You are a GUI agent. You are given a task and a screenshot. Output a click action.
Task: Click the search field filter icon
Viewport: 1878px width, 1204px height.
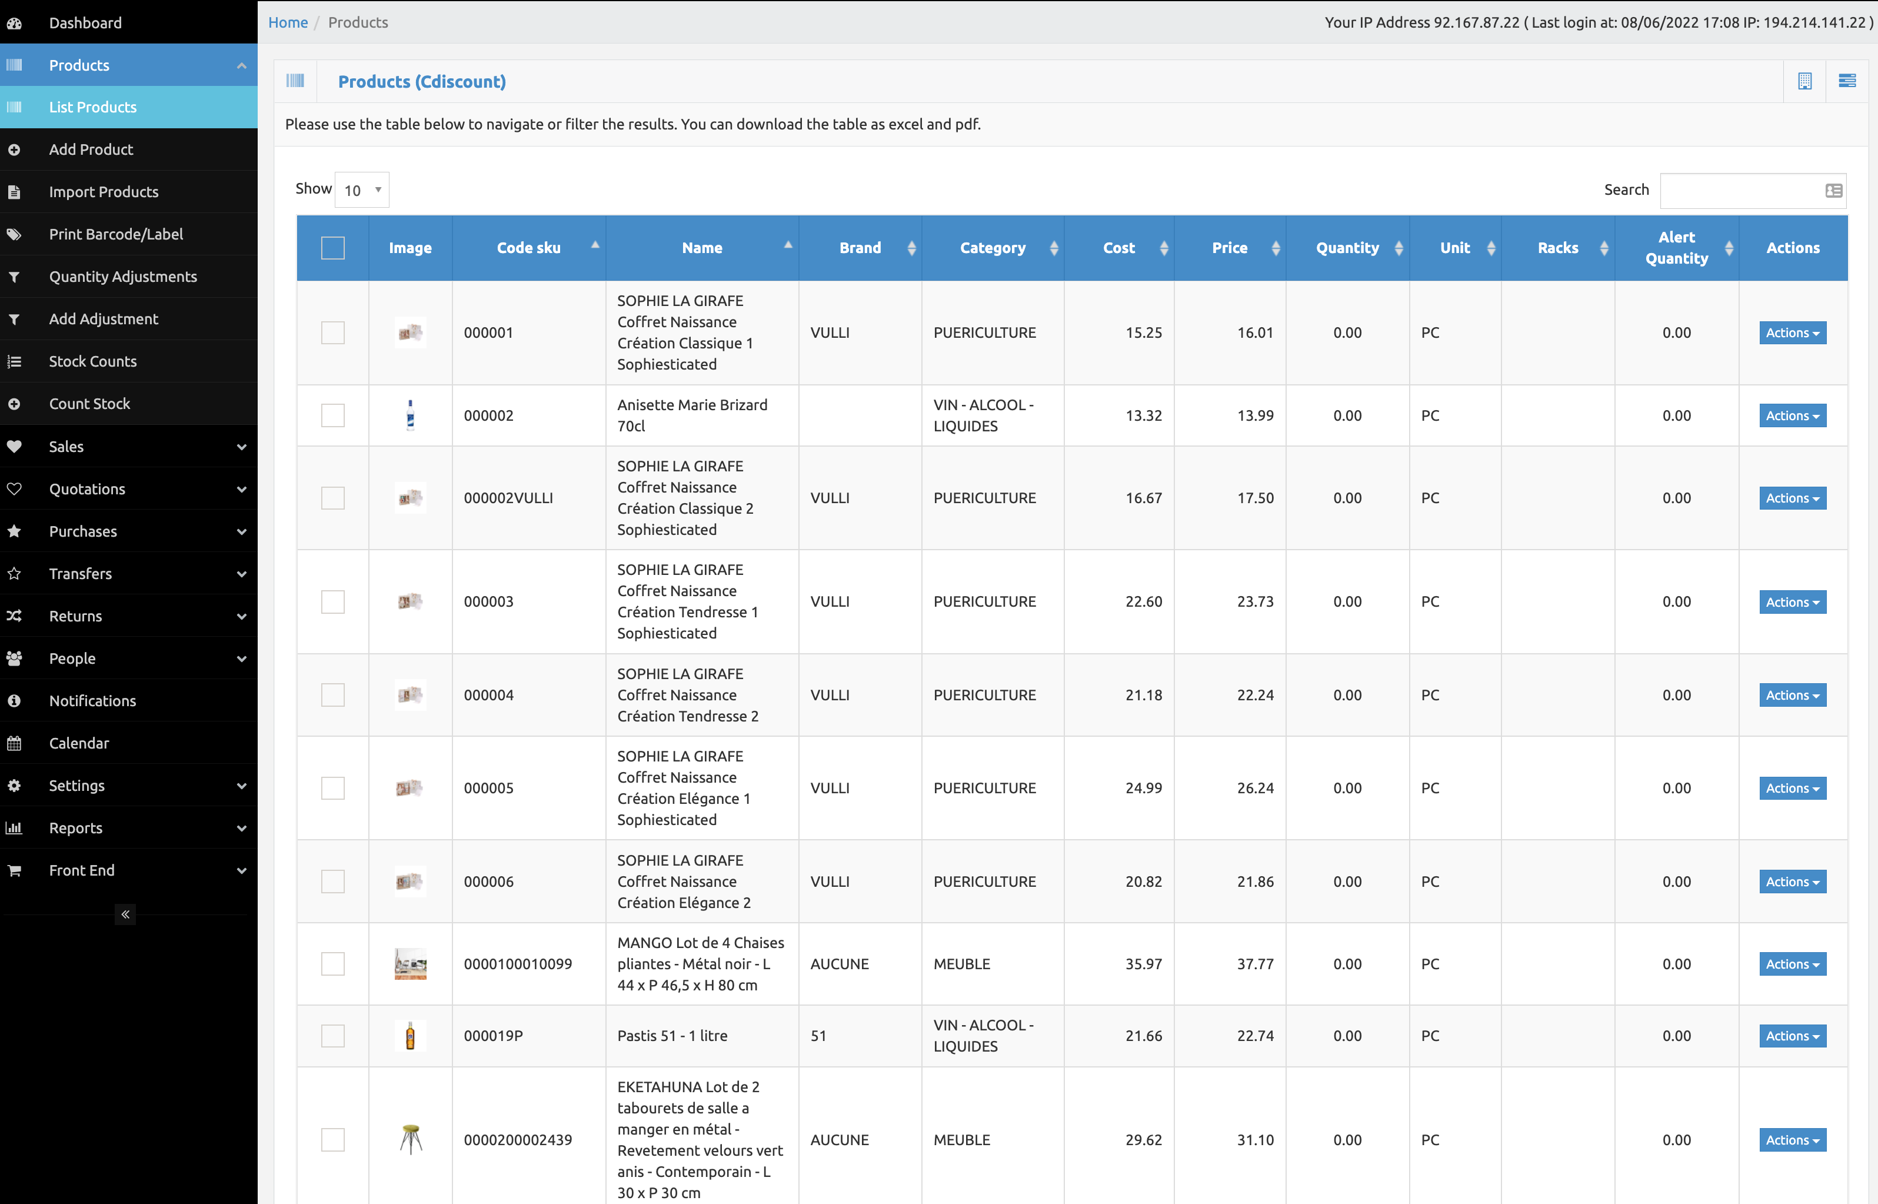click(1833, 191)
